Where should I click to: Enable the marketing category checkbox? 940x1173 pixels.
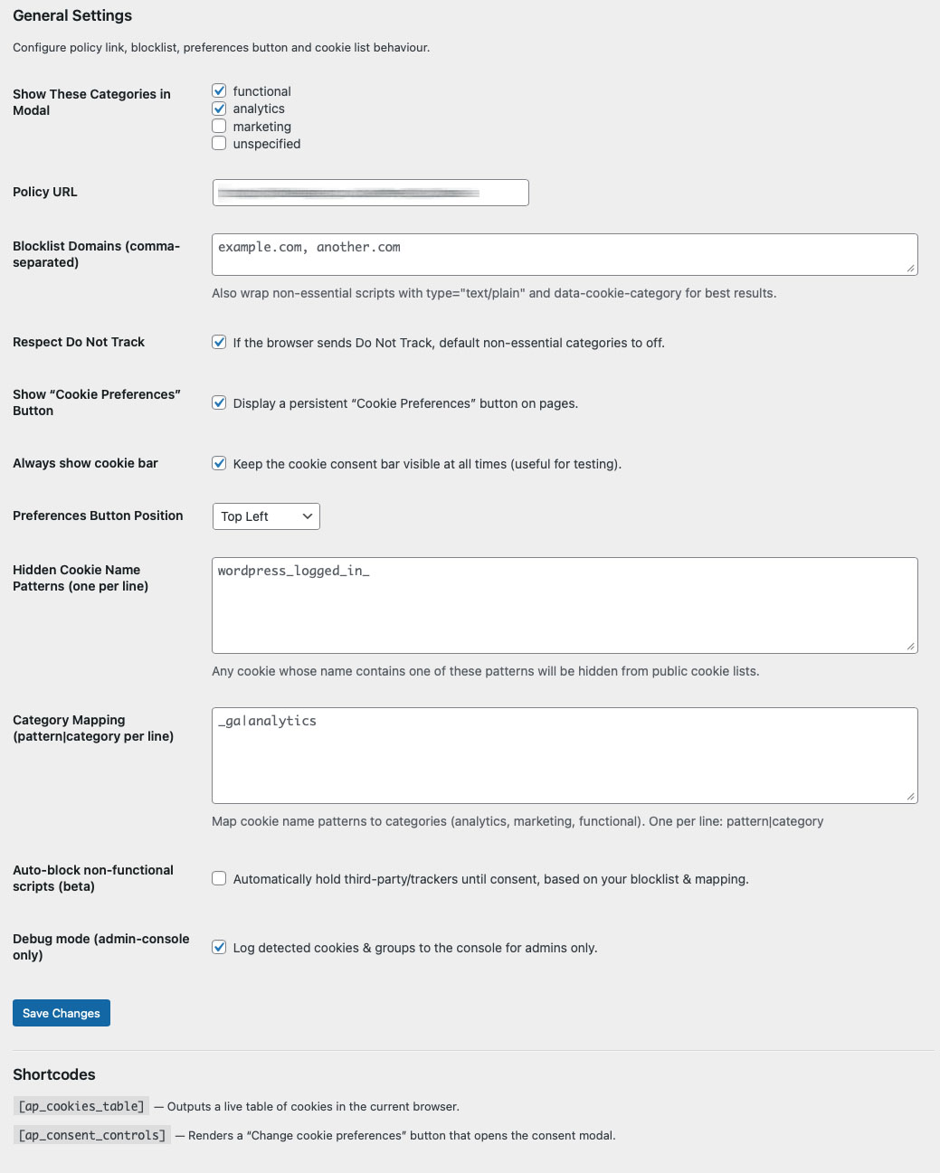pos(219,126)
